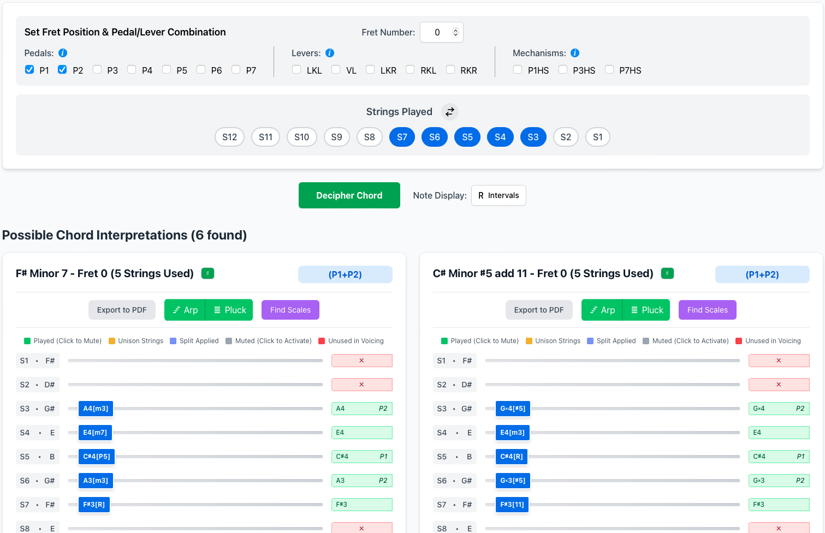Image resolution: width=825 pixels, height=533 pixels.
Task: Click the reverse Strings Played swap icon
Action: pos(449,112)
